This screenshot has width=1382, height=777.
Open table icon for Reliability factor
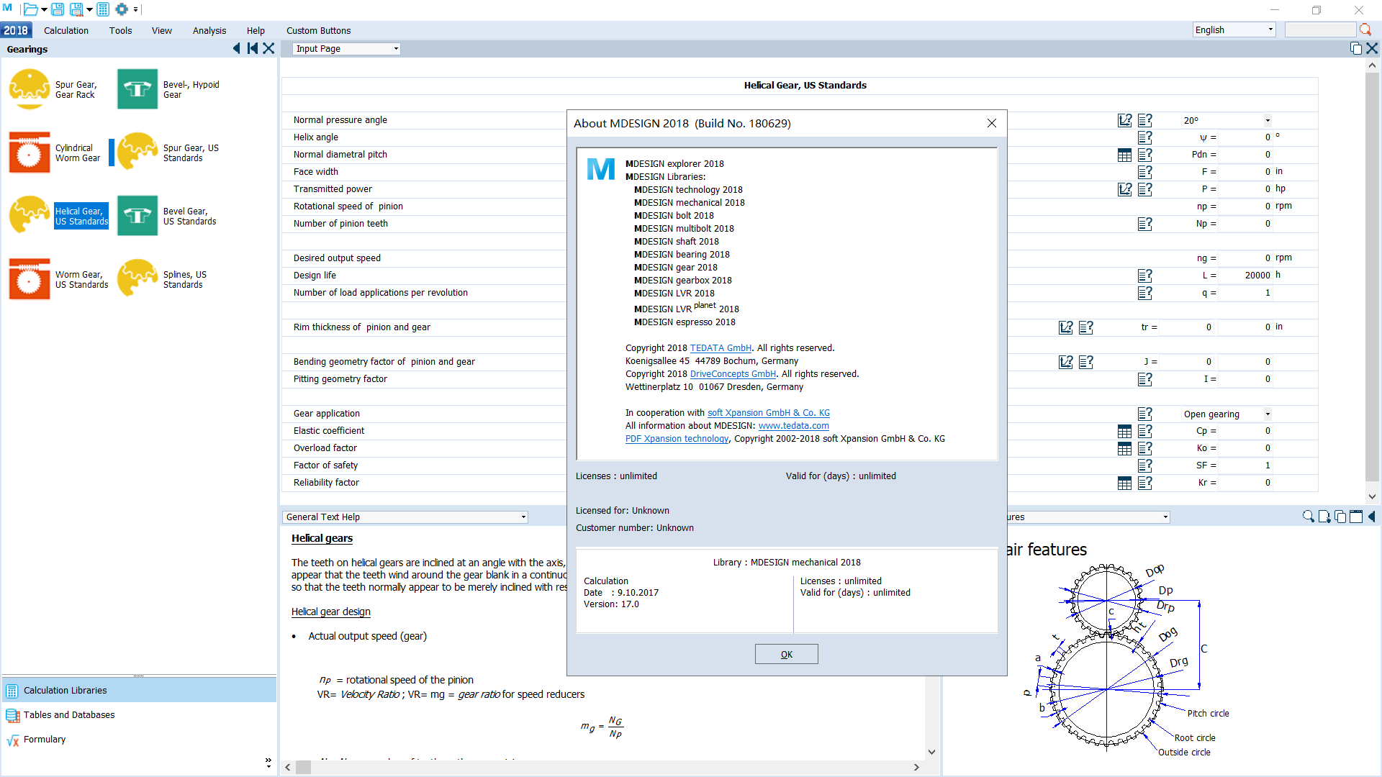pyautogui.click(x=1124, y=483)
